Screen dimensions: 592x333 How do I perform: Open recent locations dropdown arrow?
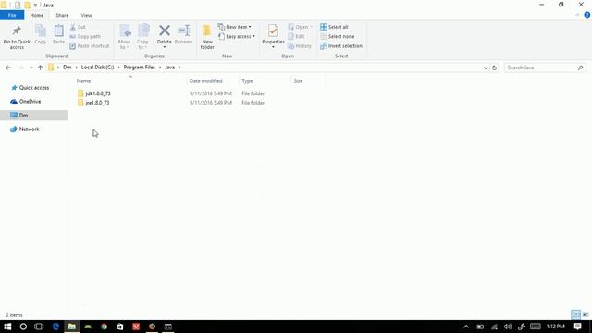(31, 68)
